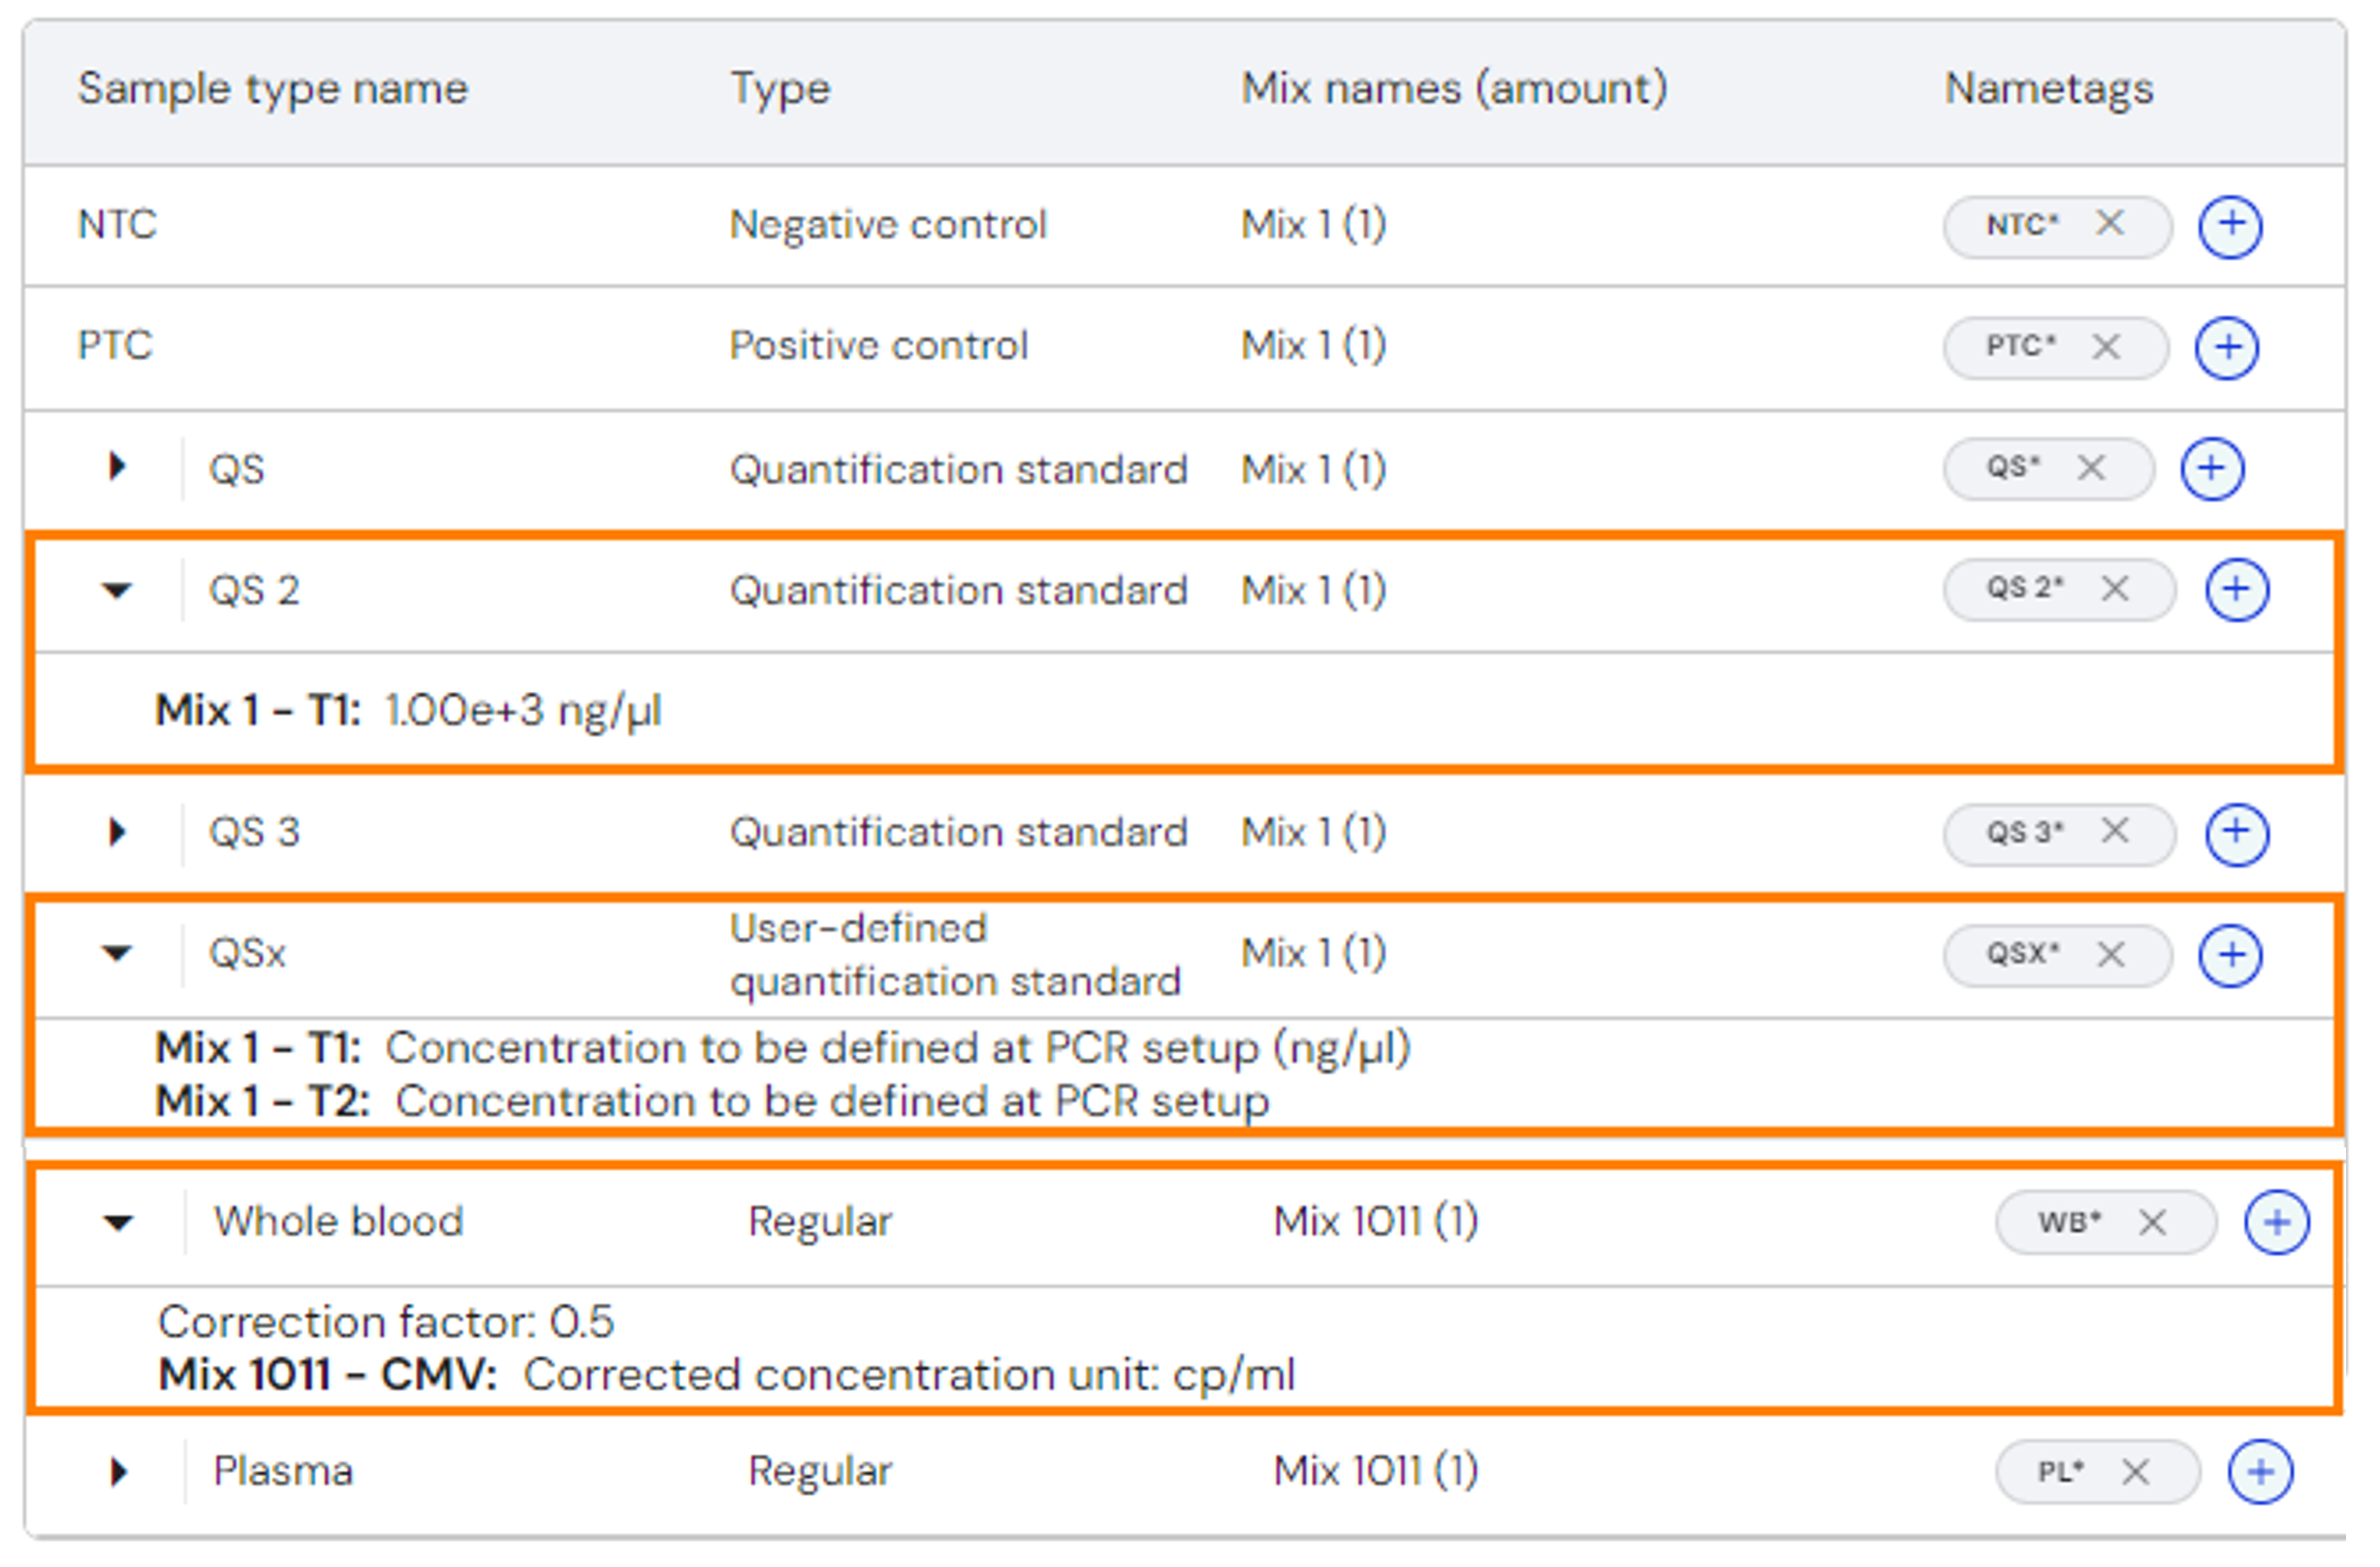Add a nametag to the Plasma row
2380x1567 pixels.
[x=2260, y=1472]
